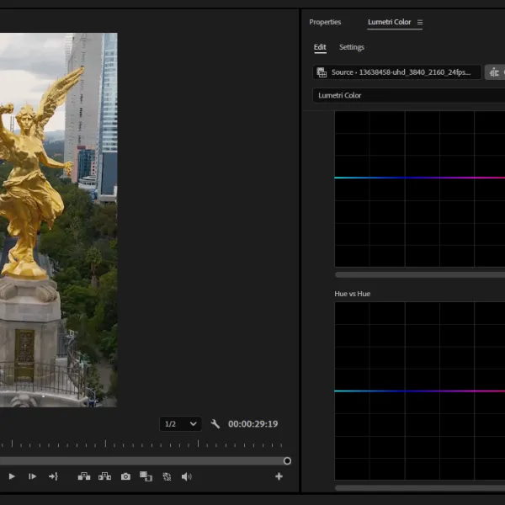Toggle Proxies button in transport bar
The height and width of the screenshot is (505, 505).
coord(167,476)
